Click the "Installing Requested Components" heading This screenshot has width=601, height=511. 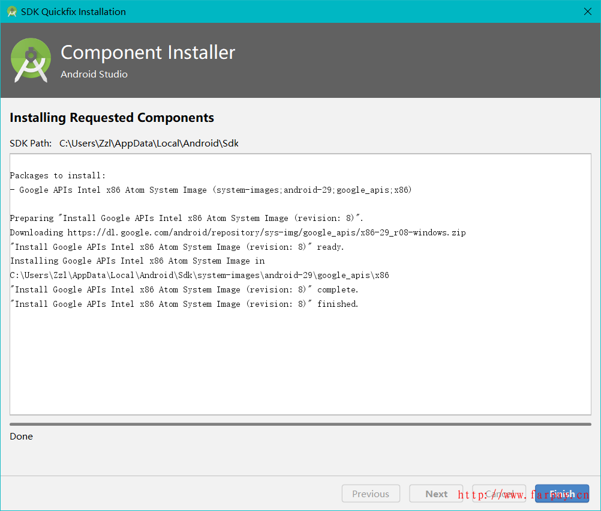click(112, 118)
